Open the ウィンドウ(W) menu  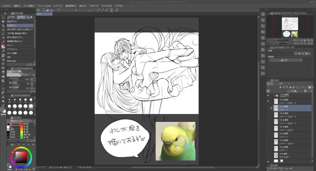pos(106,6)
